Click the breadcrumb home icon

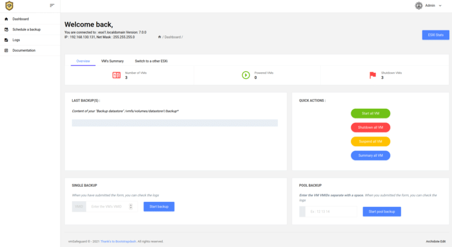(x=159, y=37)
